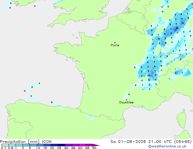Open the weatheronline.co.uk copyright link

[x=167, y=146]
